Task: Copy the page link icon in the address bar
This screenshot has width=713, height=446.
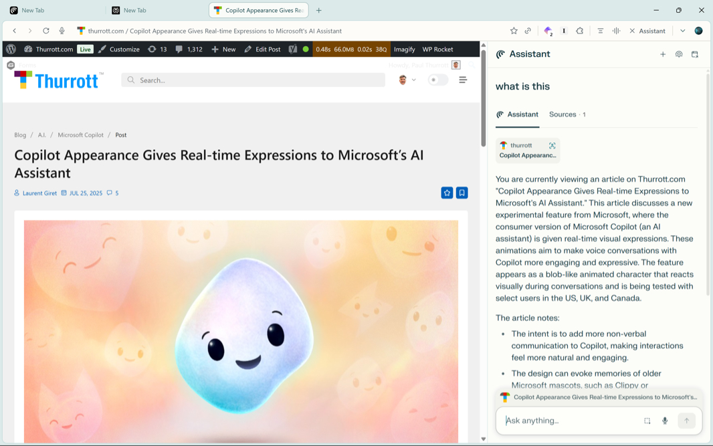Action: [x=528, y=31]
